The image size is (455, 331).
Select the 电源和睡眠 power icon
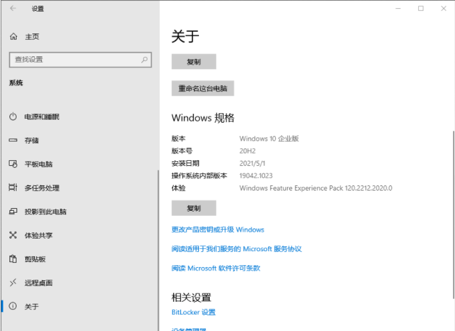[13, 117]
